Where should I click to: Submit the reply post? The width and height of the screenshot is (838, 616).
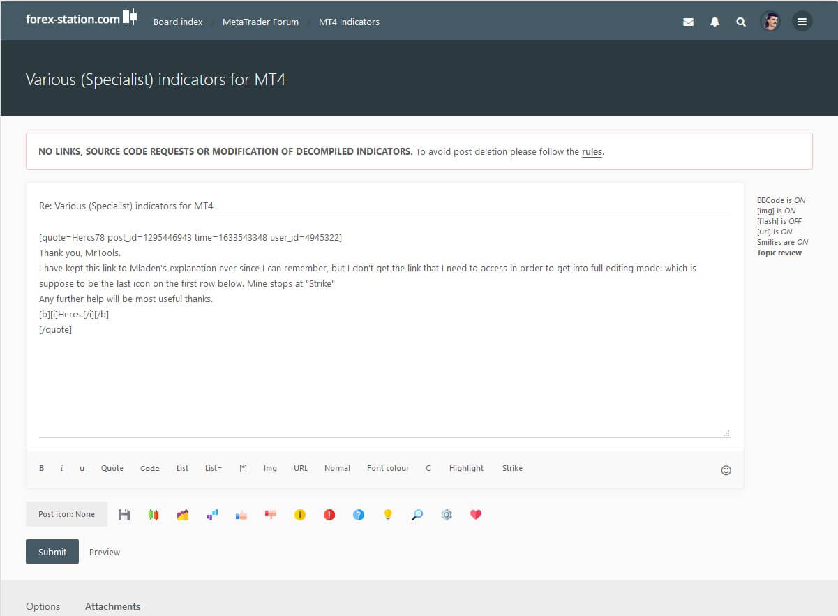click(52, 552)
